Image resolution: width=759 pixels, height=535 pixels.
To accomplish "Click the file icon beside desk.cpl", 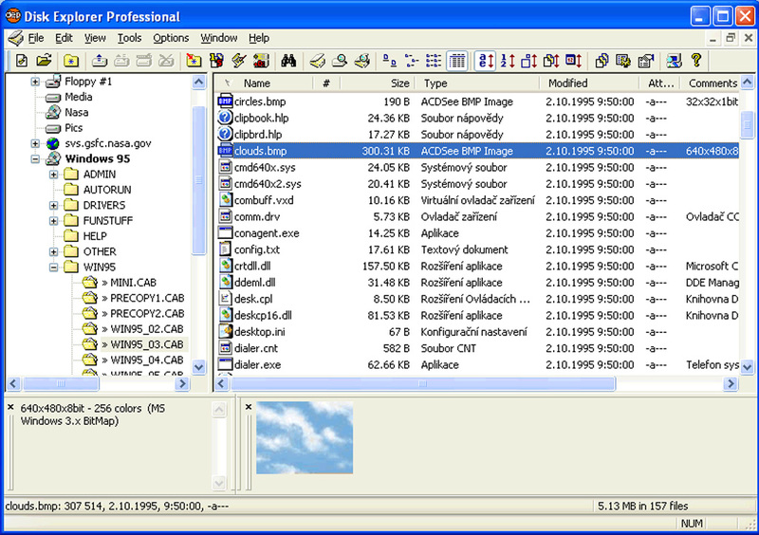I will coord(225,299).
